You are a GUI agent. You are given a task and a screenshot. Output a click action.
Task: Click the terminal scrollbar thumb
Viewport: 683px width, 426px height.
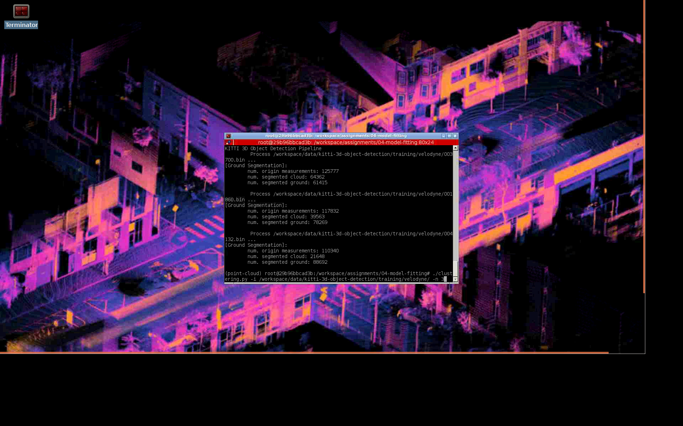(x=455, y=269)
